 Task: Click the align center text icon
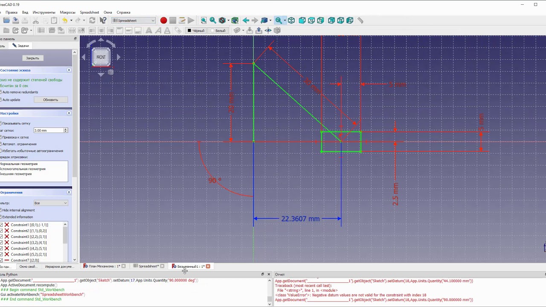coord(101,30)
